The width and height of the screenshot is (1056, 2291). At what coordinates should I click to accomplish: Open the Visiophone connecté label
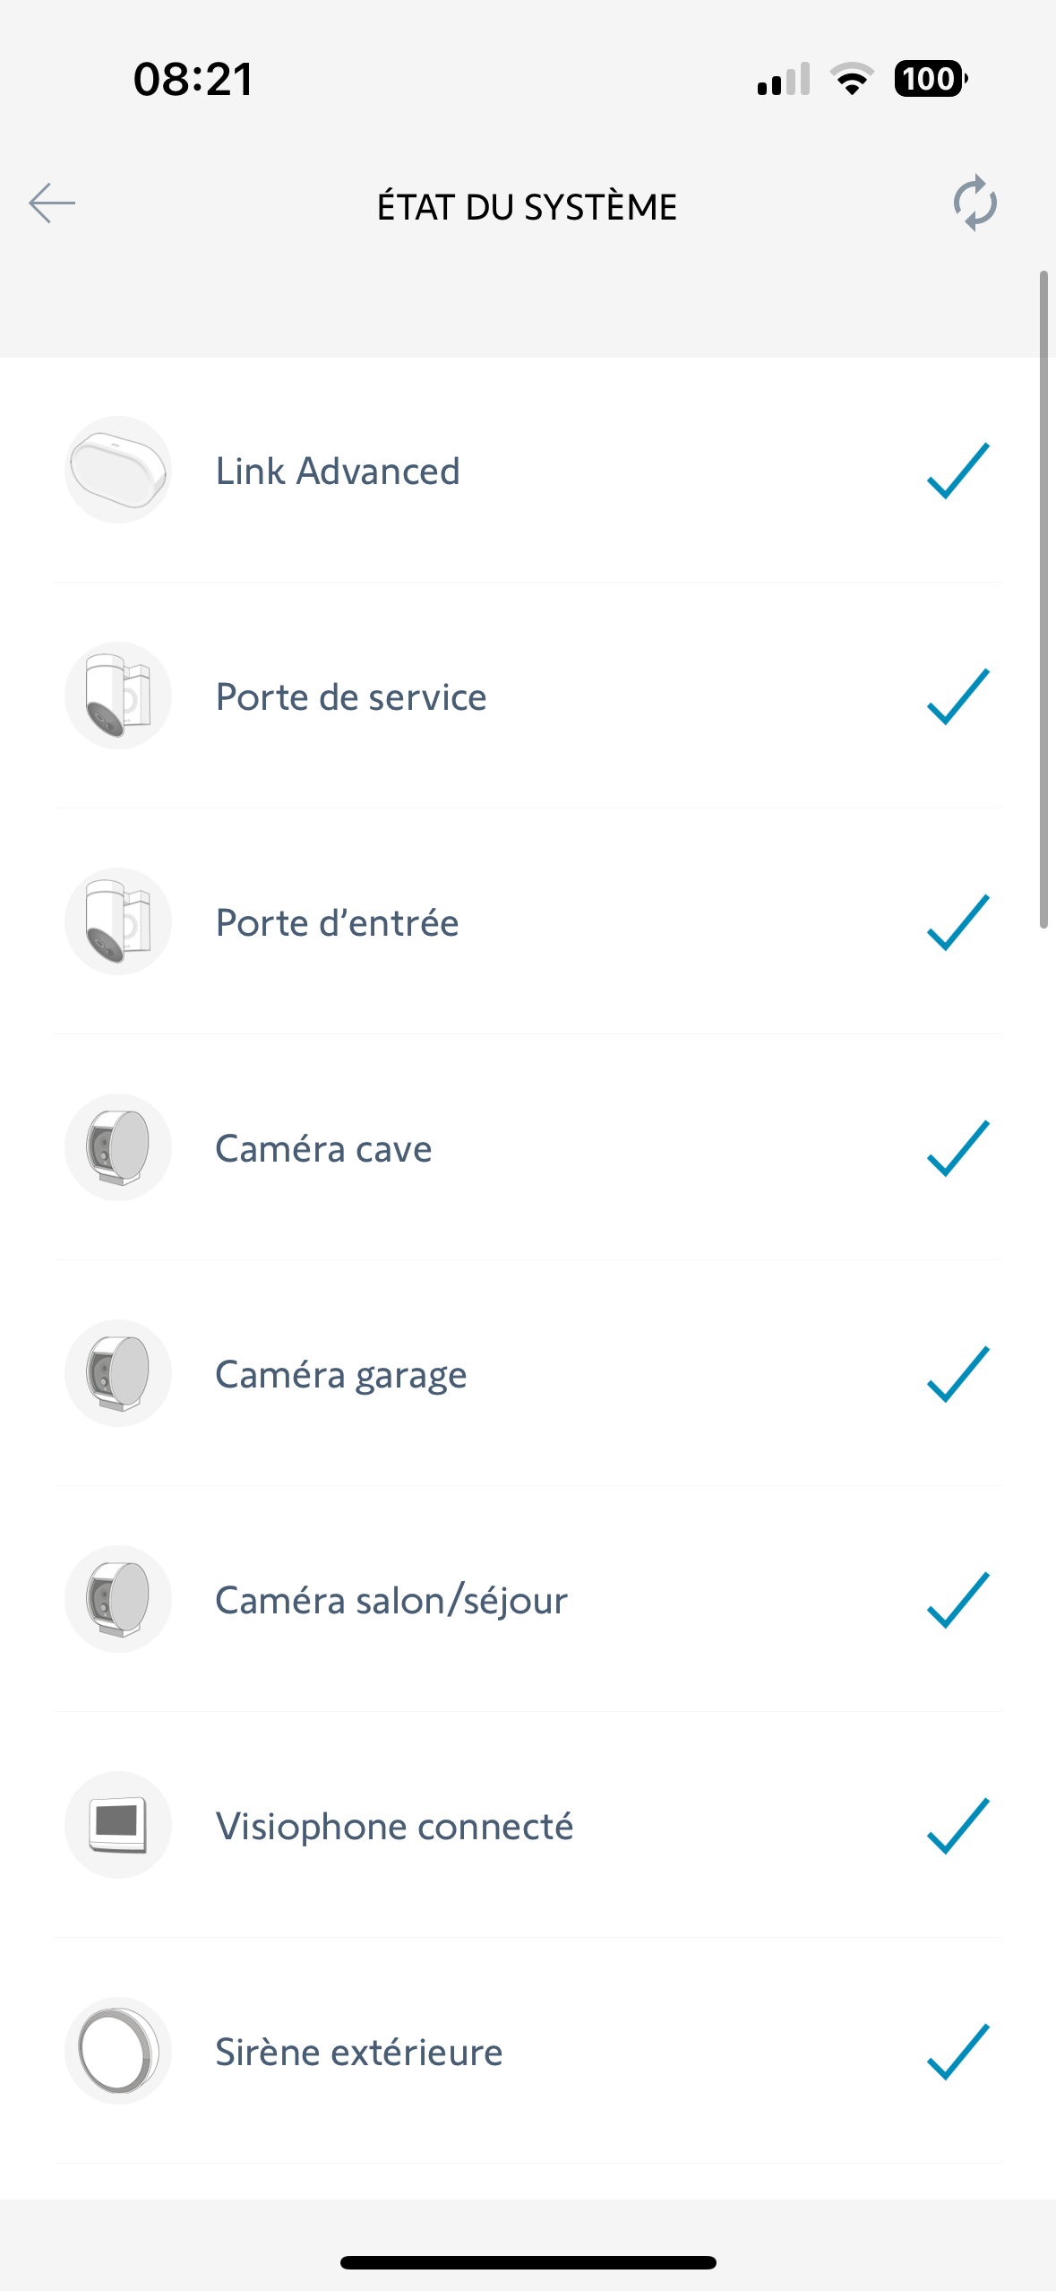pos(394,1827)
